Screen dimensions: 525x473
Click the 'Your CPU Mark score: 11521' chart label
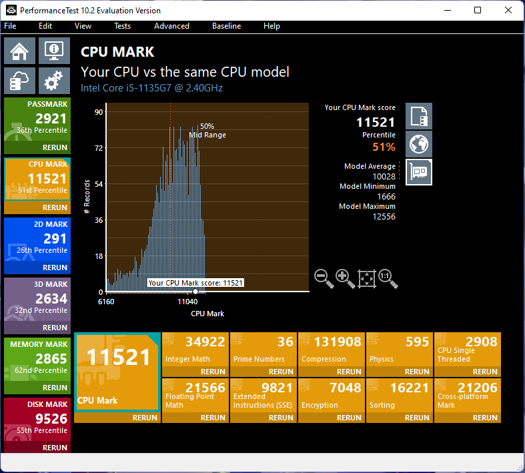tap(195, 283)
